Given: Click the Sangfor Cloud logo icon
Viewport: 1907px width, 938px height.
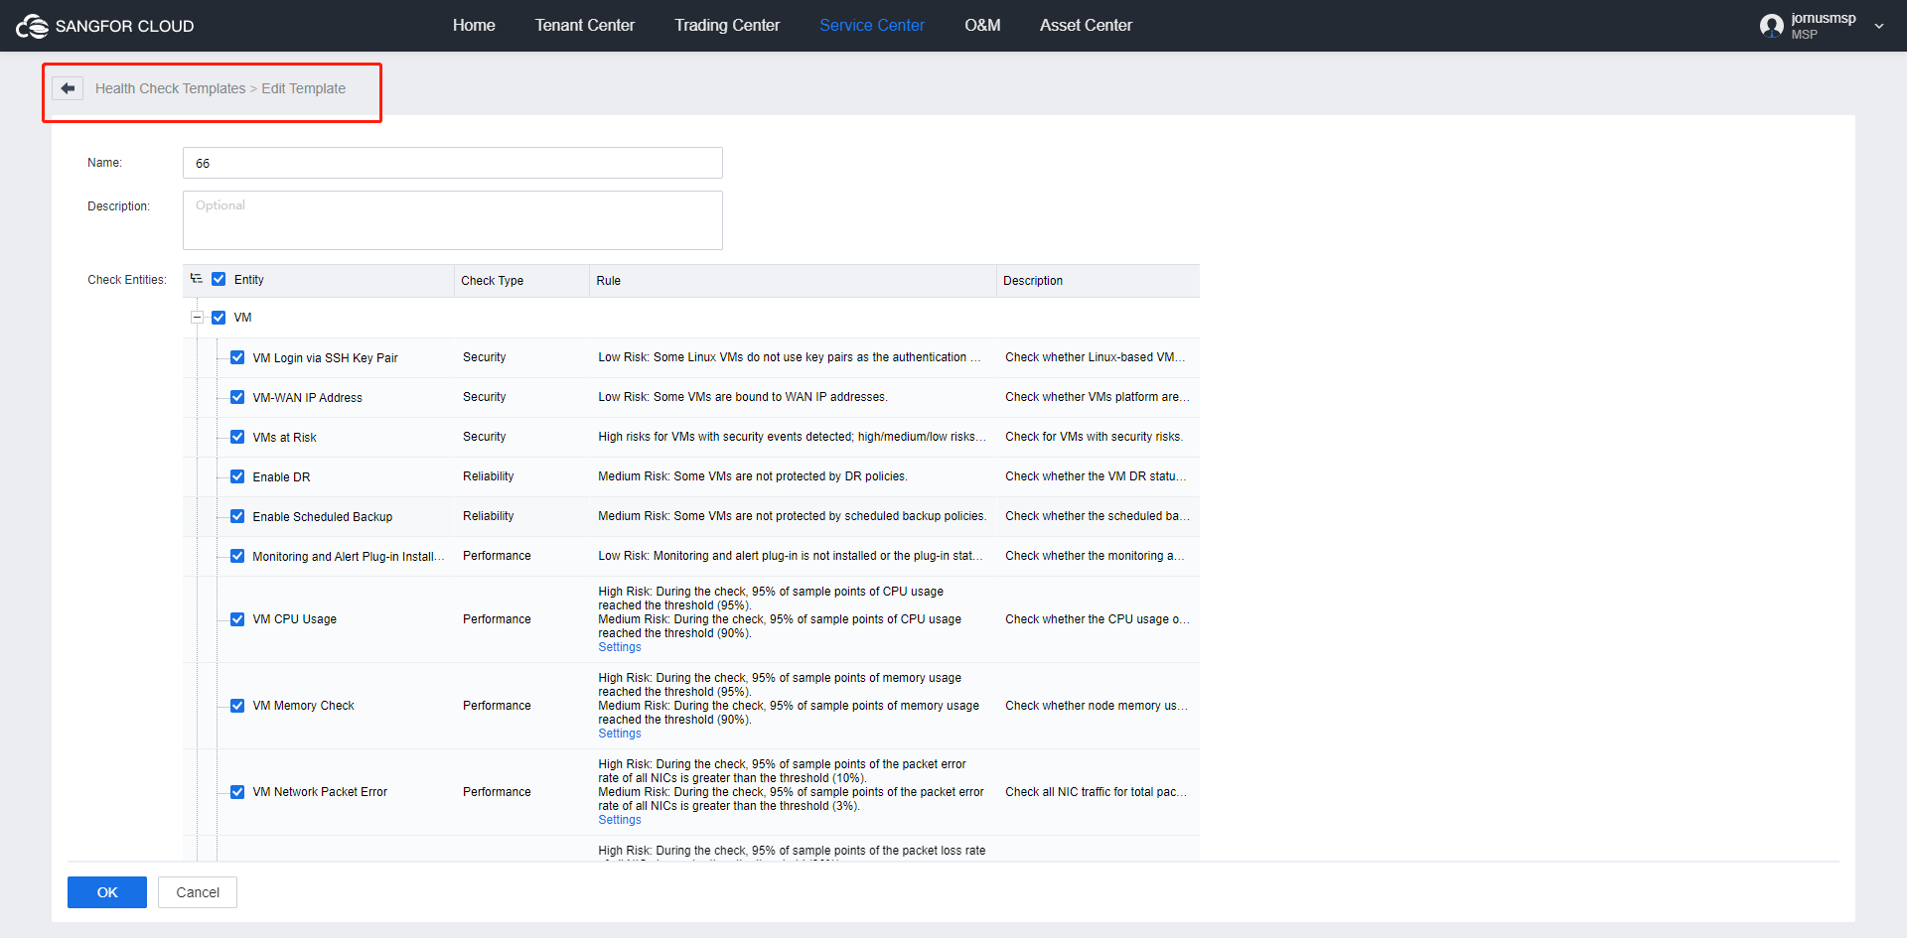Looking at the screenshot, I should pyautogui.click(x=32, y=26).
